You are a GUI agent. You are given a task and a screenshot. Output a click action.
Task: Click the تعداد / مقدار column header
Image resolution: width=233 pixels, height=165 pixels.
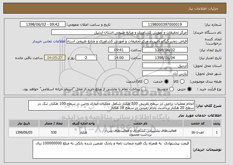54,124
